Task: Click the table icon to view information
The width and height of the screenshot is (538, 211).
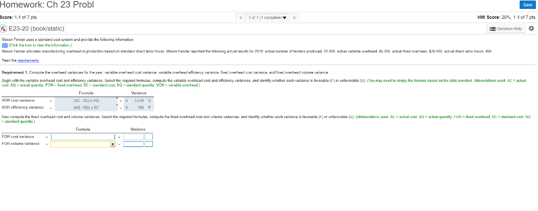Action: point(4,45)
